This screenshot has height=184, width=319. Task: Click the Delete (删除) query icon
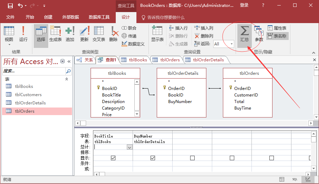(x=113, y=34)
